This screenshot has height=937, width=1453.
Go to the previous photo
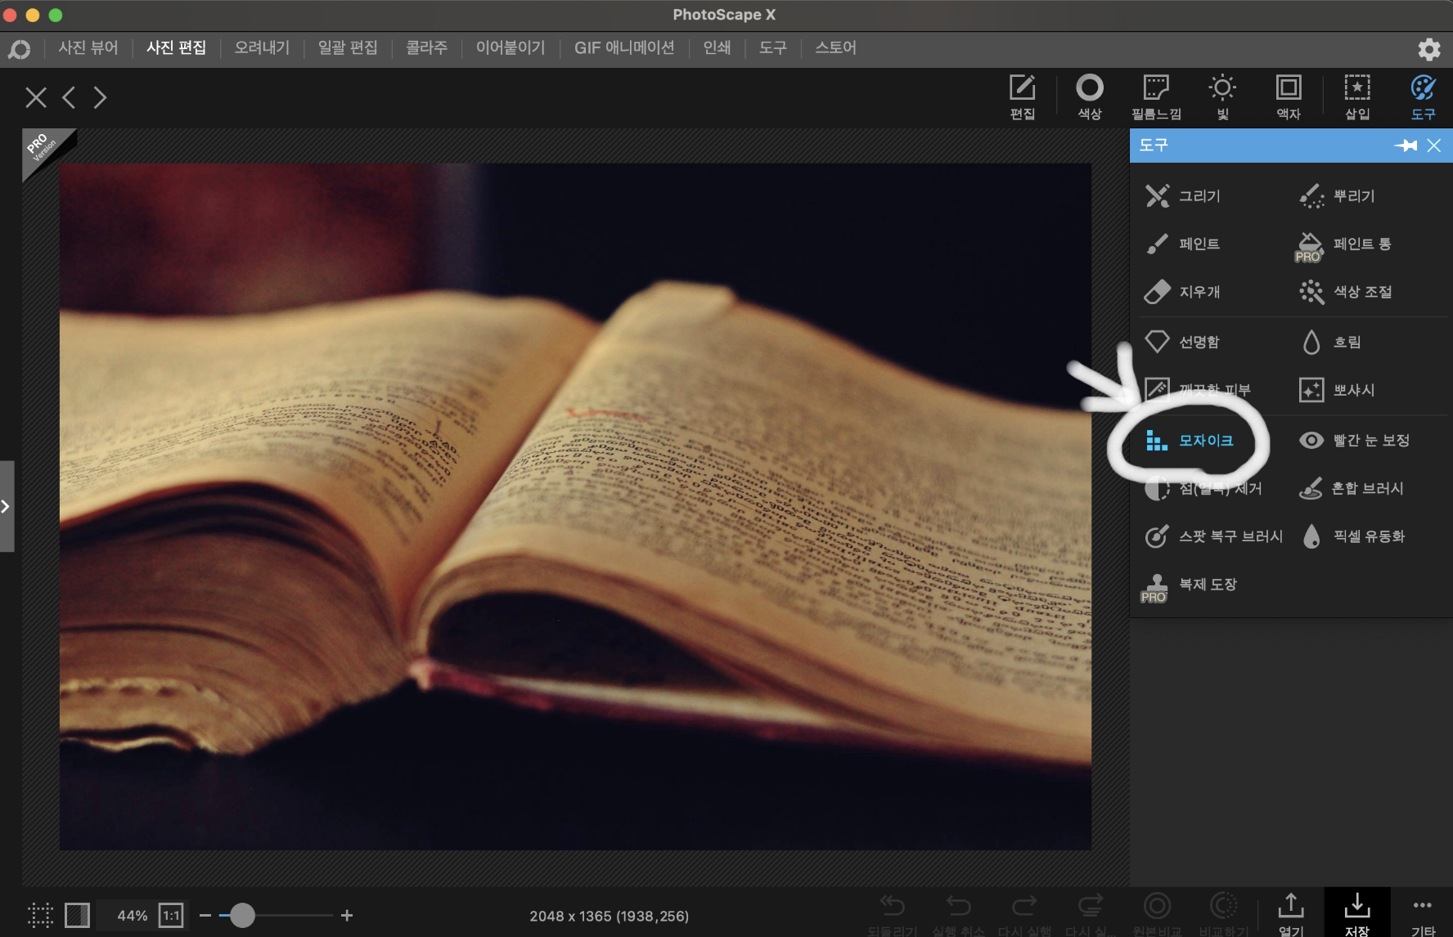click(x=70, y=98)
